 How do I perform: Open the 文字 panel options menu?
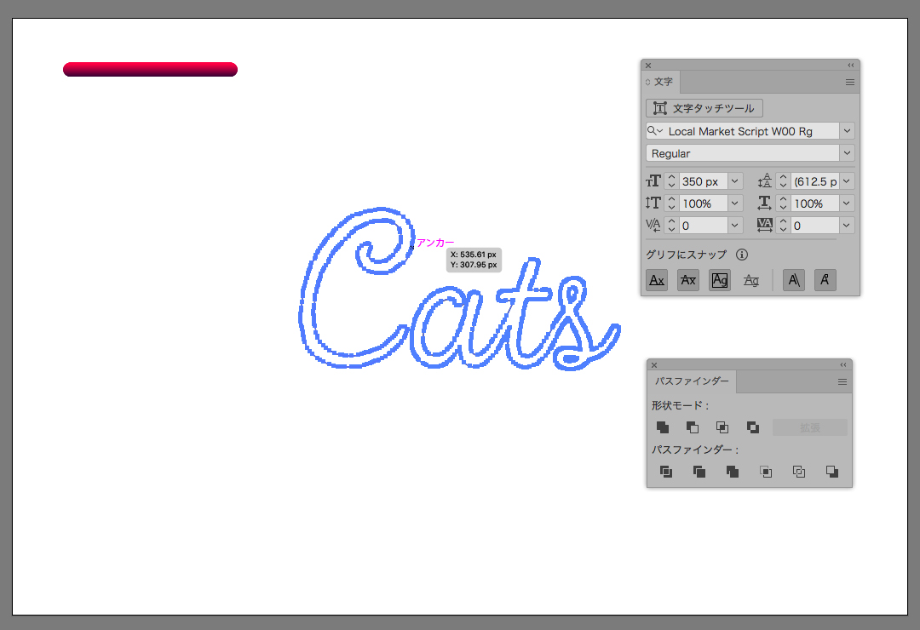(849, 82)
